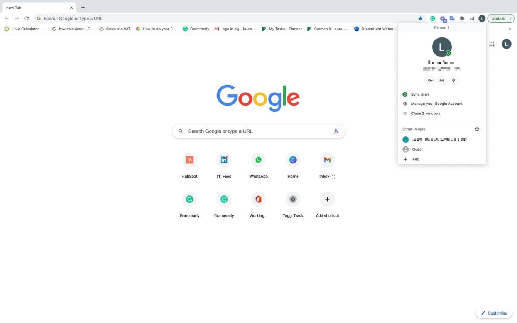This screenshot has width=517, height=323.
Task: Open the media controls playlist icon
Action: (x=472, y=19)
